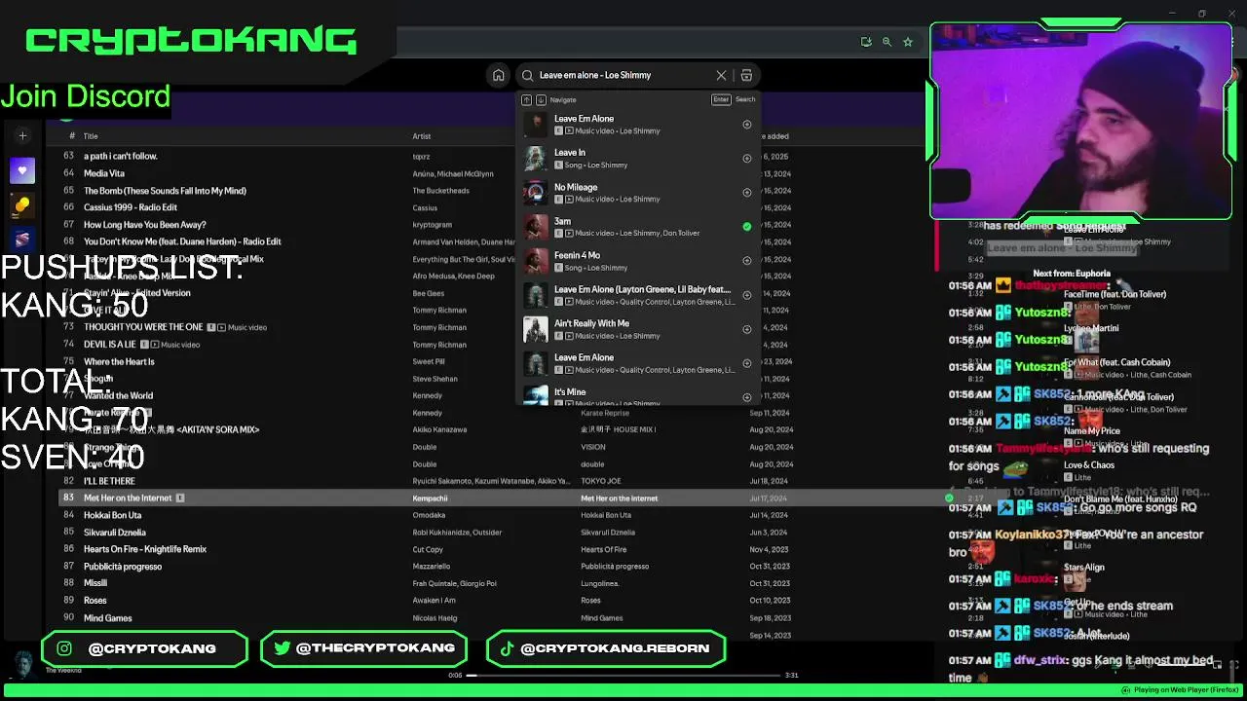Select the 'Feenin 4 Mo' search result

point(638,261)
